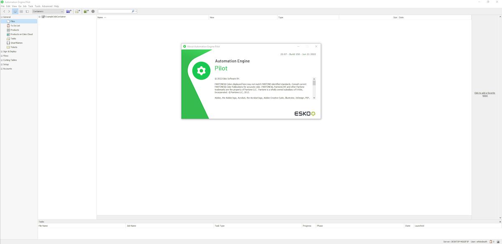This screenshot has width=502, height=244.
Task: Open the search options dropdown arrow
Action: pyautogui.click(x=136, y=11)
